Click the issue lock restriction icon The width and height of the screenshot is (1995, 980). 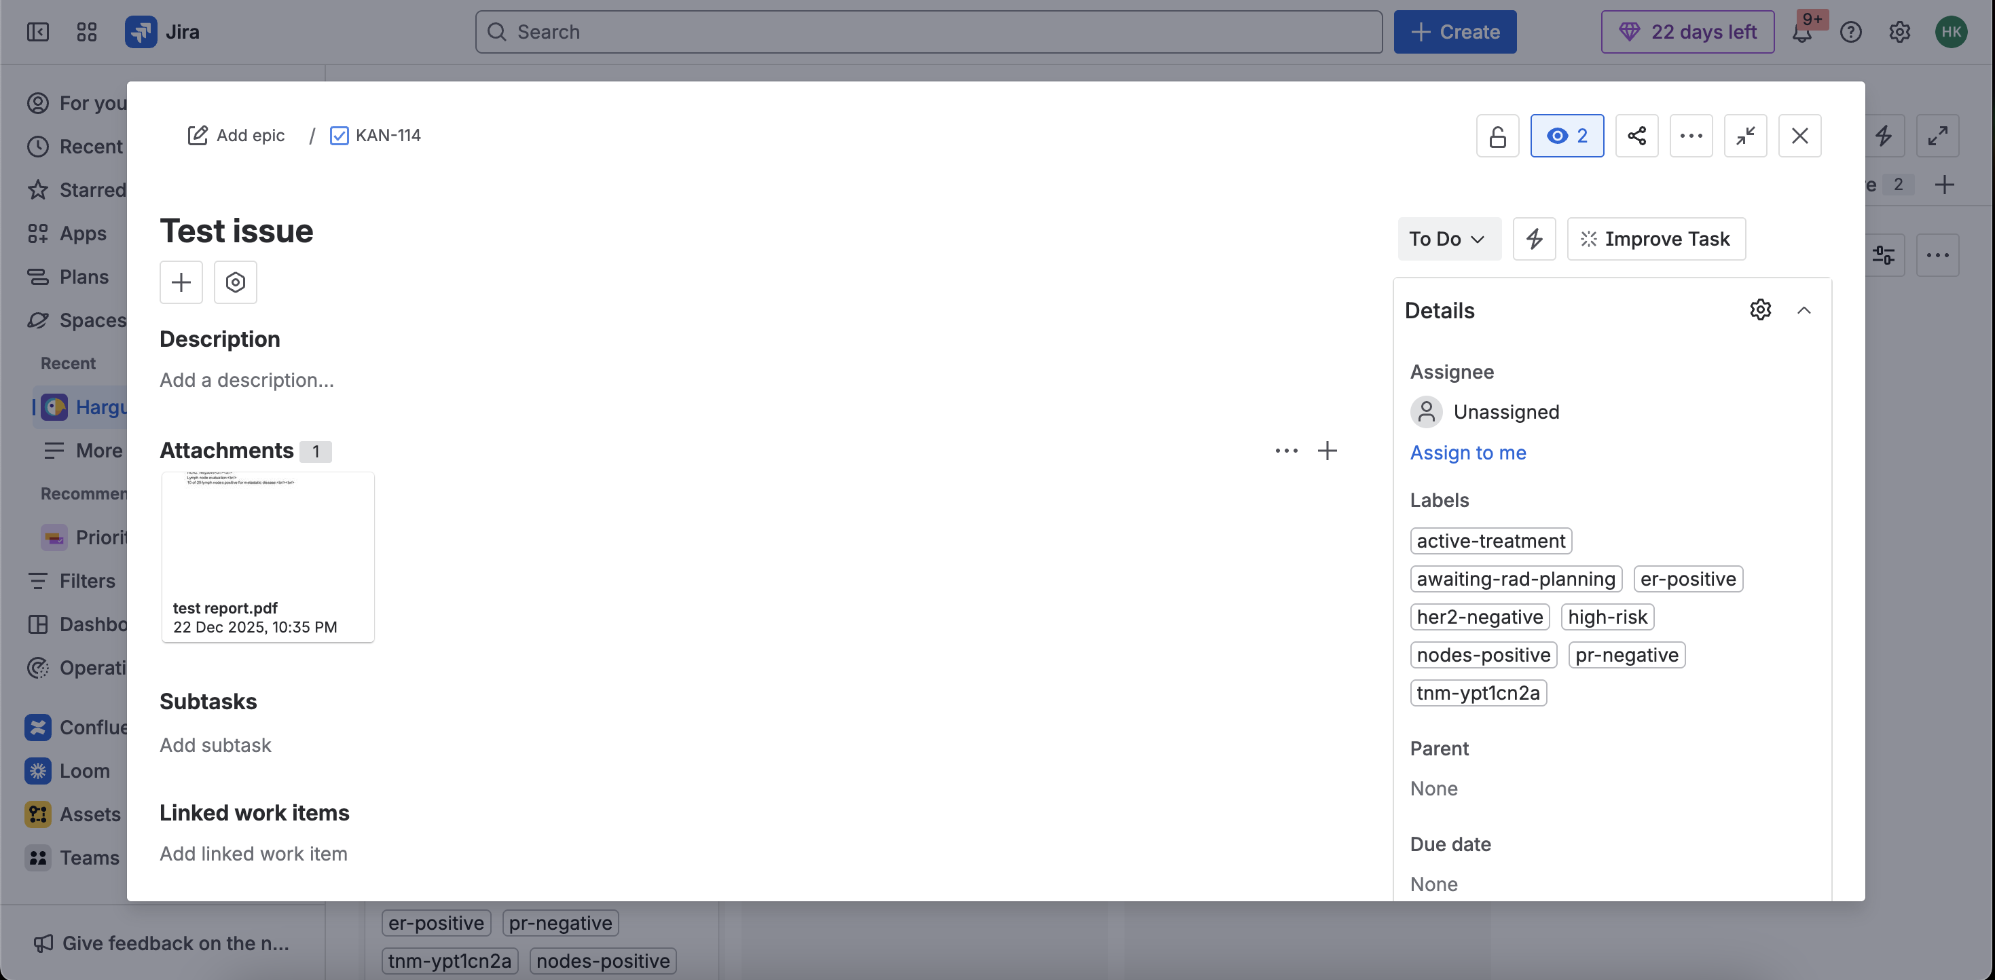click(1497, 136)
